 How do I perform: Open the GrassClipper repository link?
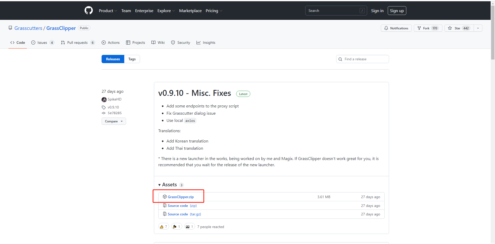click(61, 28)
